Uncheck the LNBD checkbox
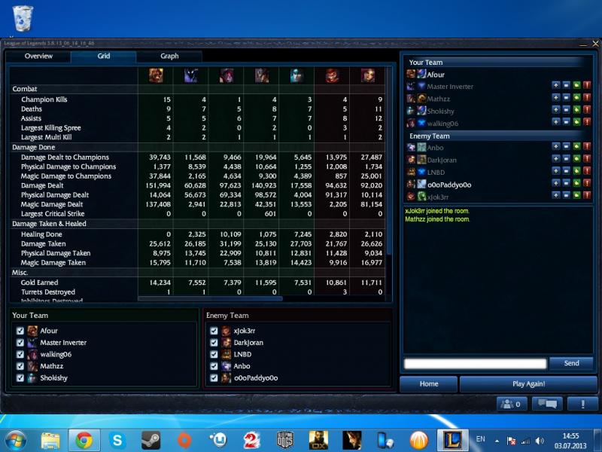 coord(214,354)
